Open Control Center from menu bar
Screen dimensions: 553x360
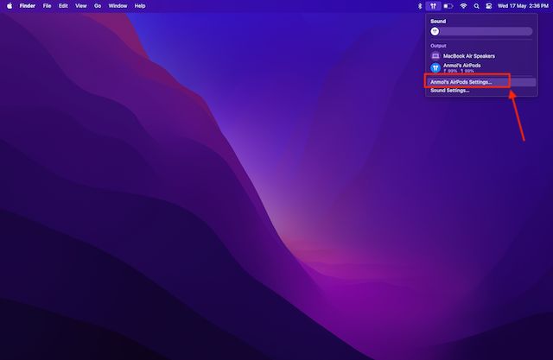tap(488, 5)
